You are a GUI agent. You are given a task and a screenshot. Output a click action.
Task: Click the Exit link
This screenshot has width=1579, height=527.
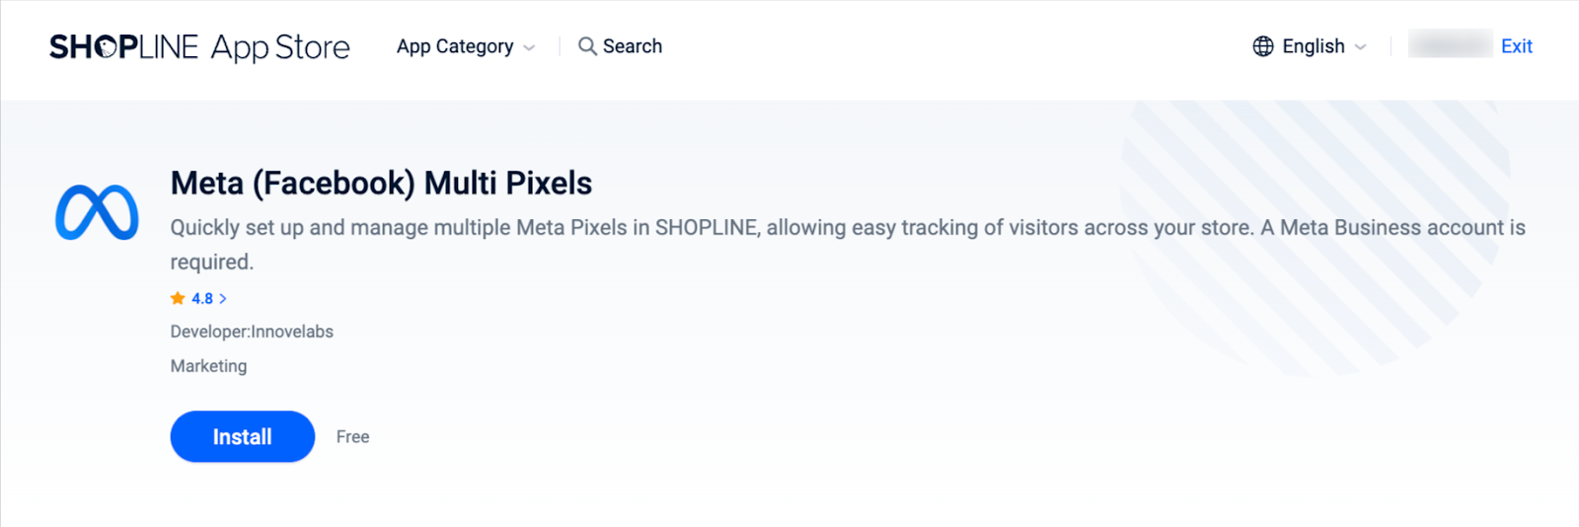tap(1516, 46)
